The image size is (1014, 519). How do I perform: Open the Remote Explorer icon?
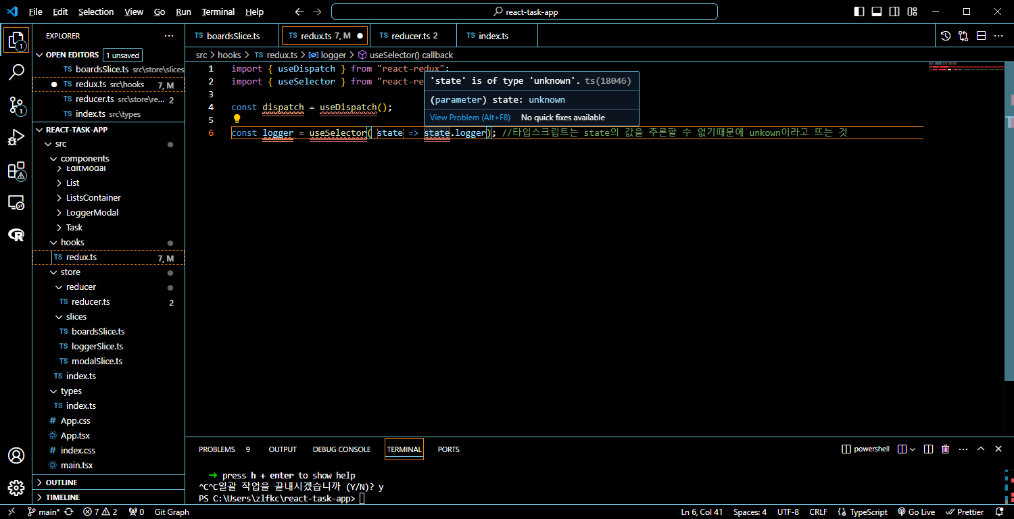[16, 203]
